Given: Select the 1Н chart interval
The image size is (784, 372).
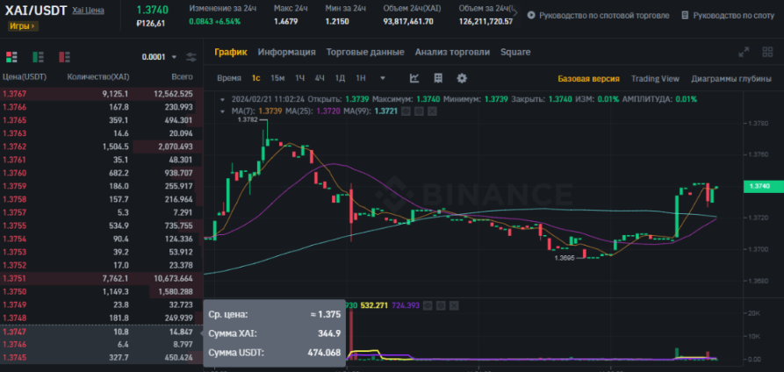Looking at the screenshot, I should (x=361, y=78).
